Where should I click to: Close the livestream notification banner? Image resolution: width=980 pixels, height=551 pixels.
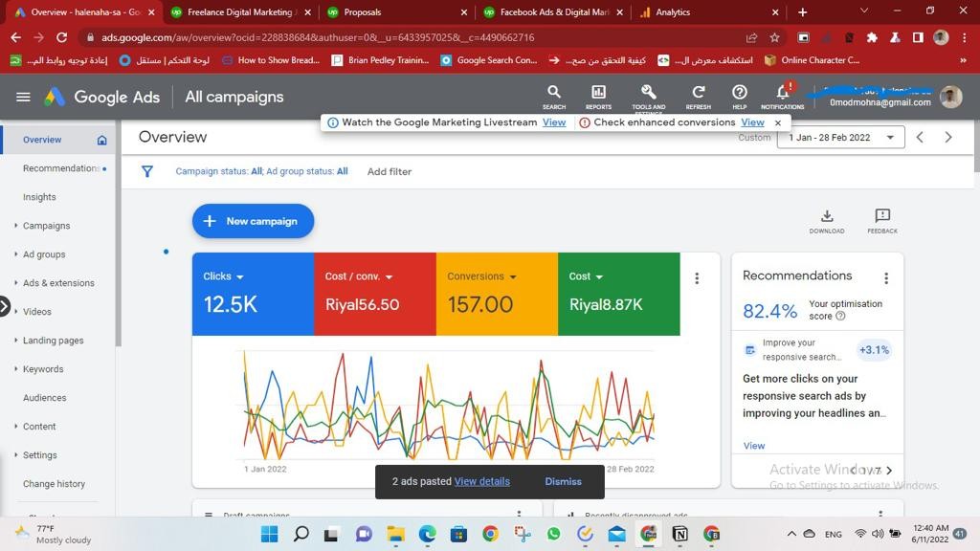(x=778, y=123)
